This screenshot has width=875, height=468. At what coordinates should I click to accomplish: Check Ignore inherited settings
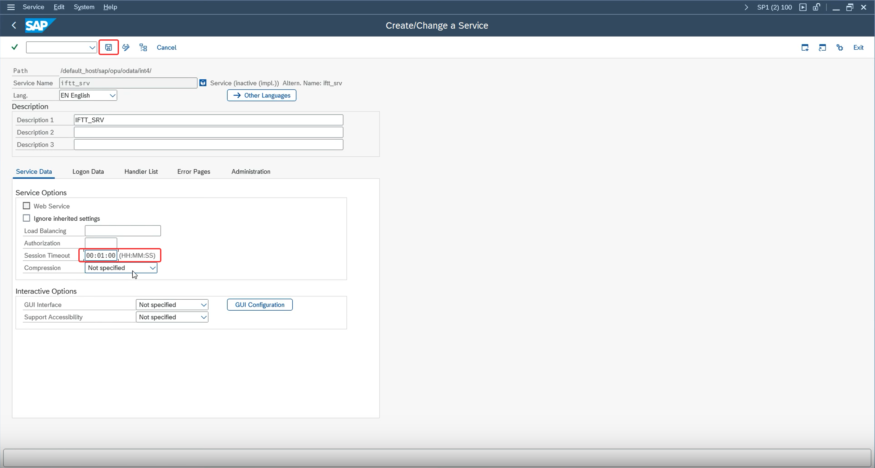point(26,218)
